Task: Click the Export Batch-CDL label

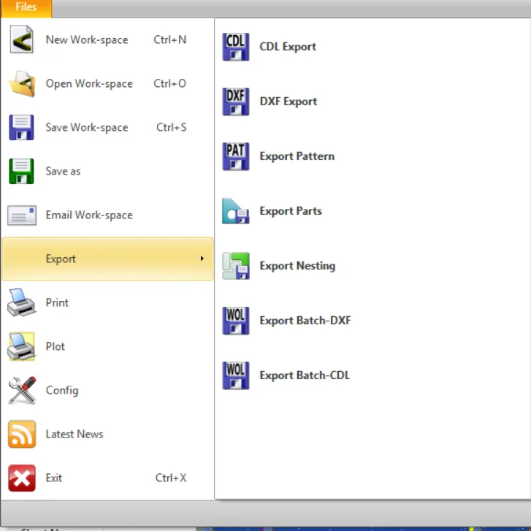Action: click(x=305, y=375)
